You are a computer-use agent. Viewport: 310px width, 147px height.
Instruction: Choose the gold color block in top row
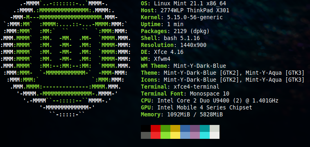(x=175, y=128)
